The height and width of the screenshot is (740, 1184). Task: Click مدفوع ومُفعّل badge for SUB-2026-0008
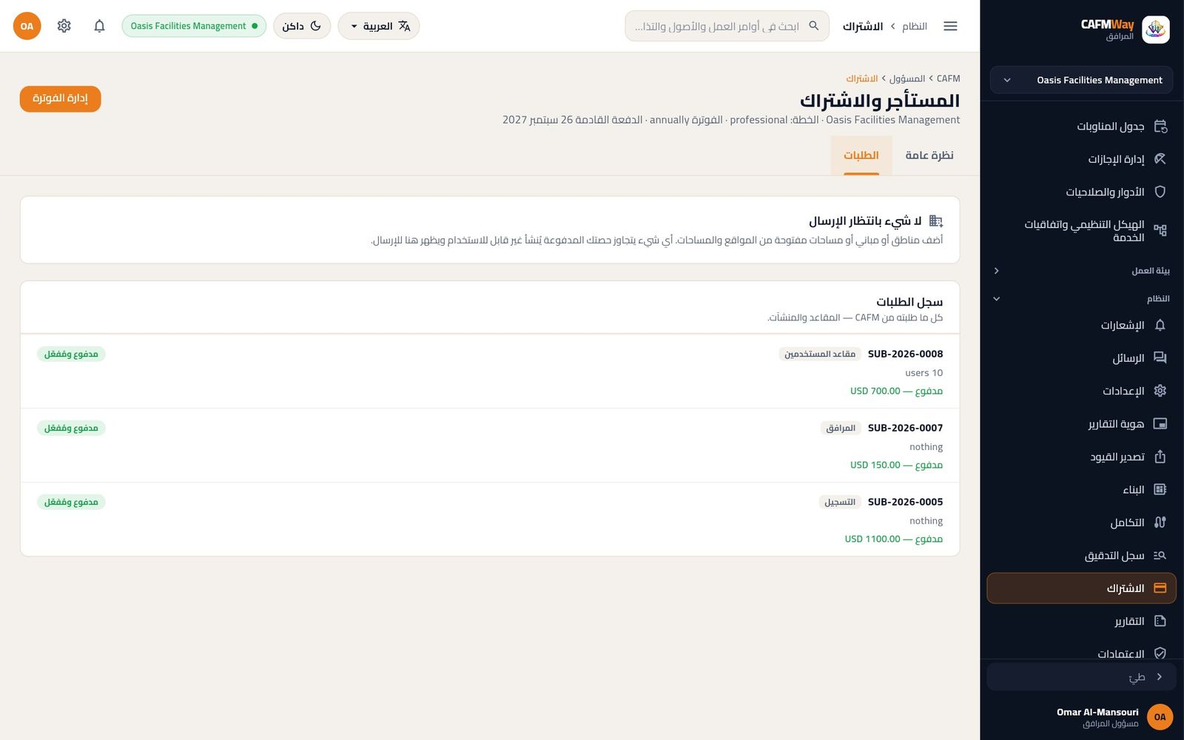point(71,354)
